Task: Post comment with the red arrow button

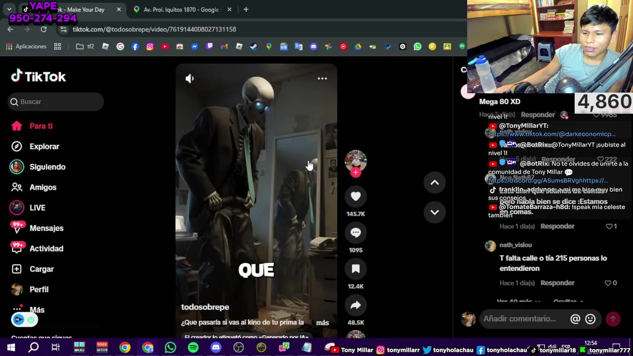Action: tap(613, 319)
